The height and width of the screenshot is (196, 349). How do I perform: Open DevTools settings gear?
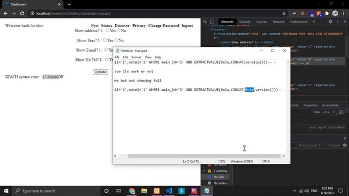point(330,22)
